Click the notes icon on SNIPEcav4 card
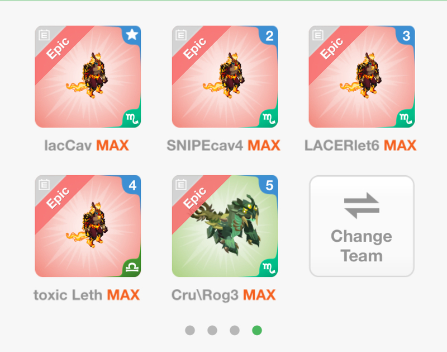This screenshot has width=447, height=352. click(181, 35)
